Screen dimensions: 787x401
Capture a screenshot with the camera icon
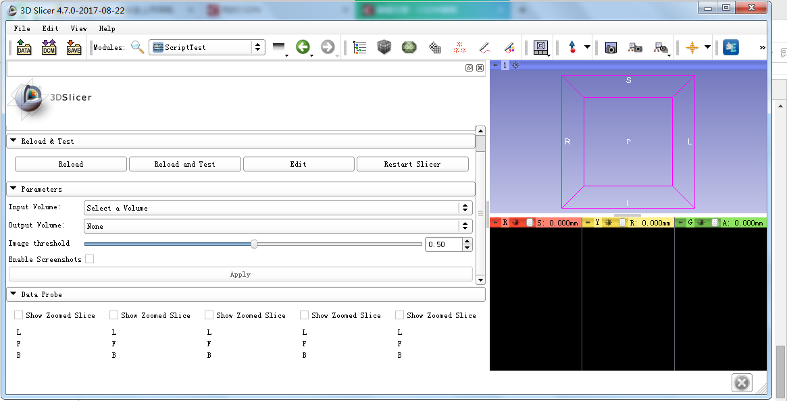coord(611,48)
